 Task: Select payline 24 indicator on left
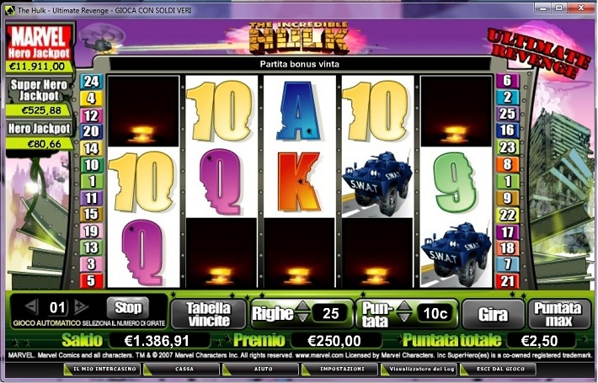(x=92, y=81)
